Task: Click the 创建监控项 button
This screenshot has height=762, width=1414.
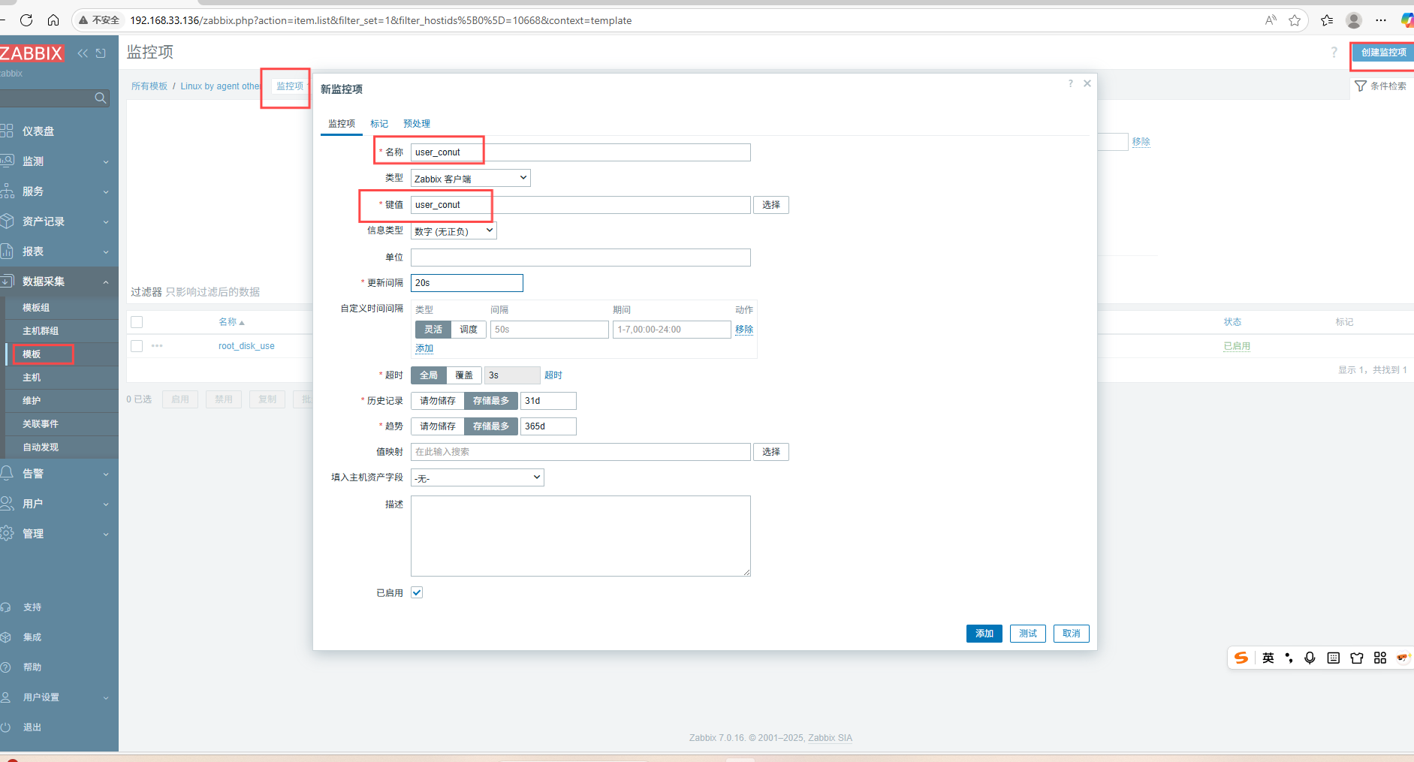Action: (x=1383, y=53)
